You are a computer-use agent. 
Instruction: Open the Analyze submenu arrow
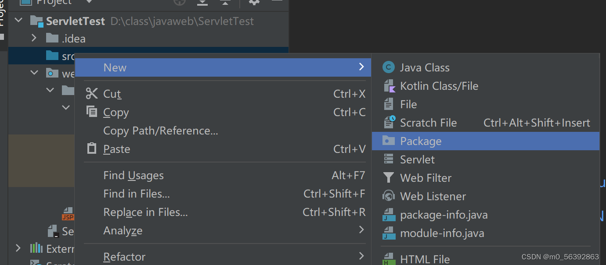(x=361, y=230)
